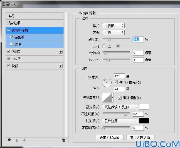Move effect up with the up arrow
180x148 pixels.
[17, 140]
